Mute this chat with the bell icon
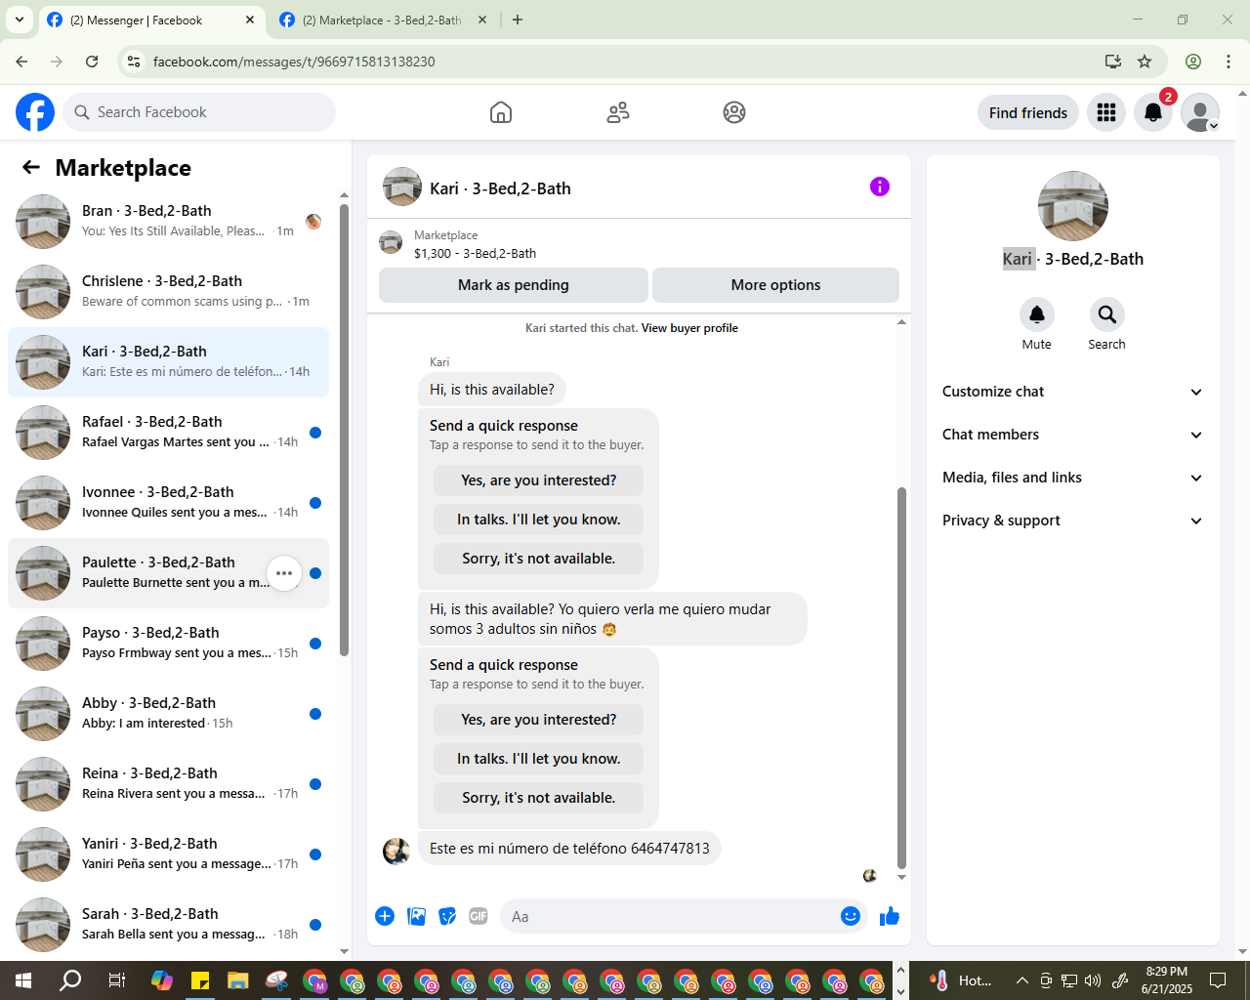This screenshot has width=1250, height=1000. tap(1037, 314)
